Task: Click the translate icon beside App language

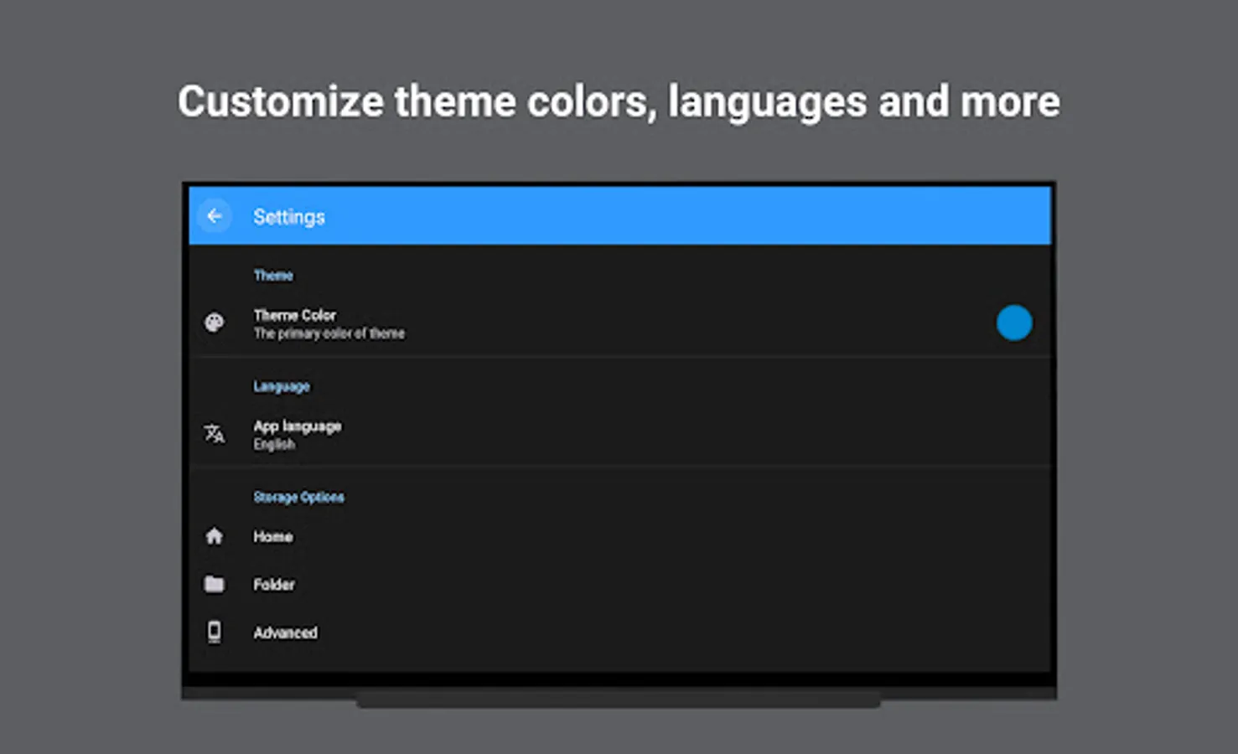Action: coord(215,433)
